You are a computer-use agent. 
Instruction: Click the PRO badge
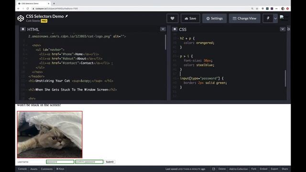[44, 21]
